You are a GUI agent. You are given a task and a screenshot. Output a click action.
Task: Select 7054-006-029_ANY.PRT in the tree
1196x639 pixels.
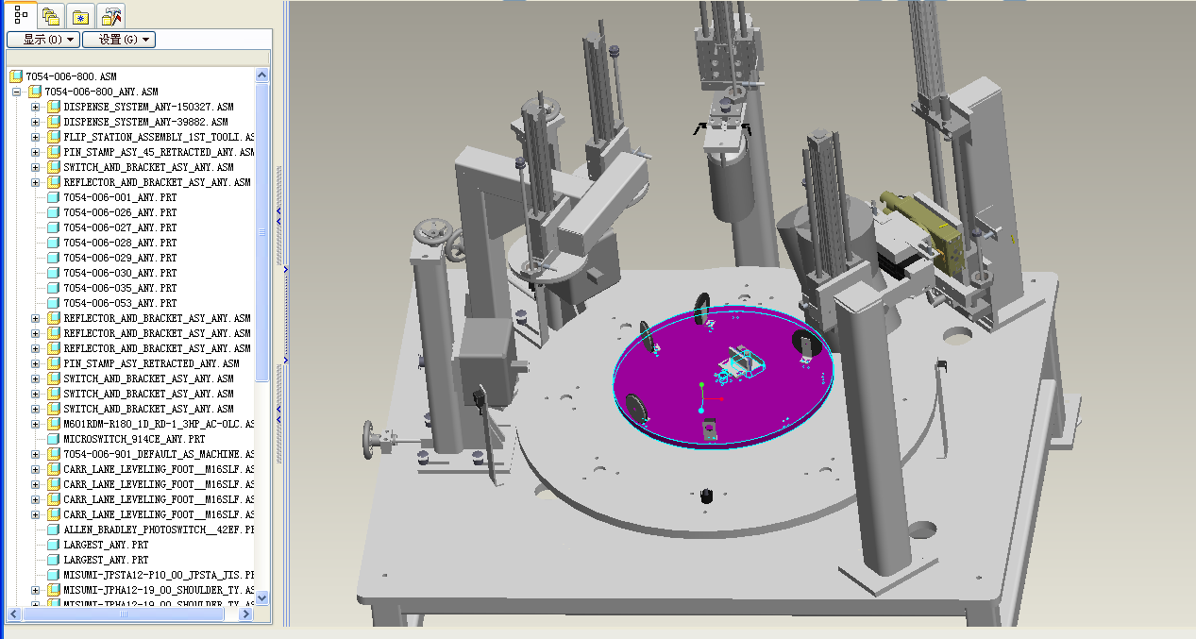[120, 258]
